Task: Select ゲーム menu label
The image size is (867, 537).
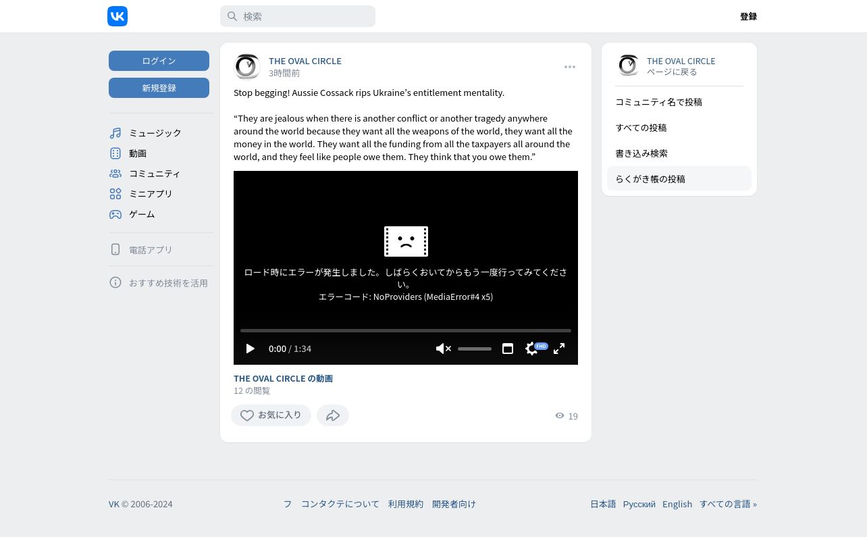Action: (142, 214)
